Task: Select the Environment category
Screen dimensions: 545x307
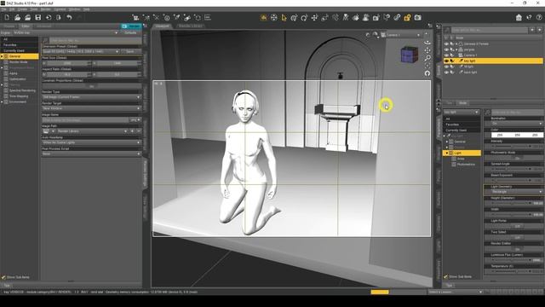Action: (x=18, y=101)
